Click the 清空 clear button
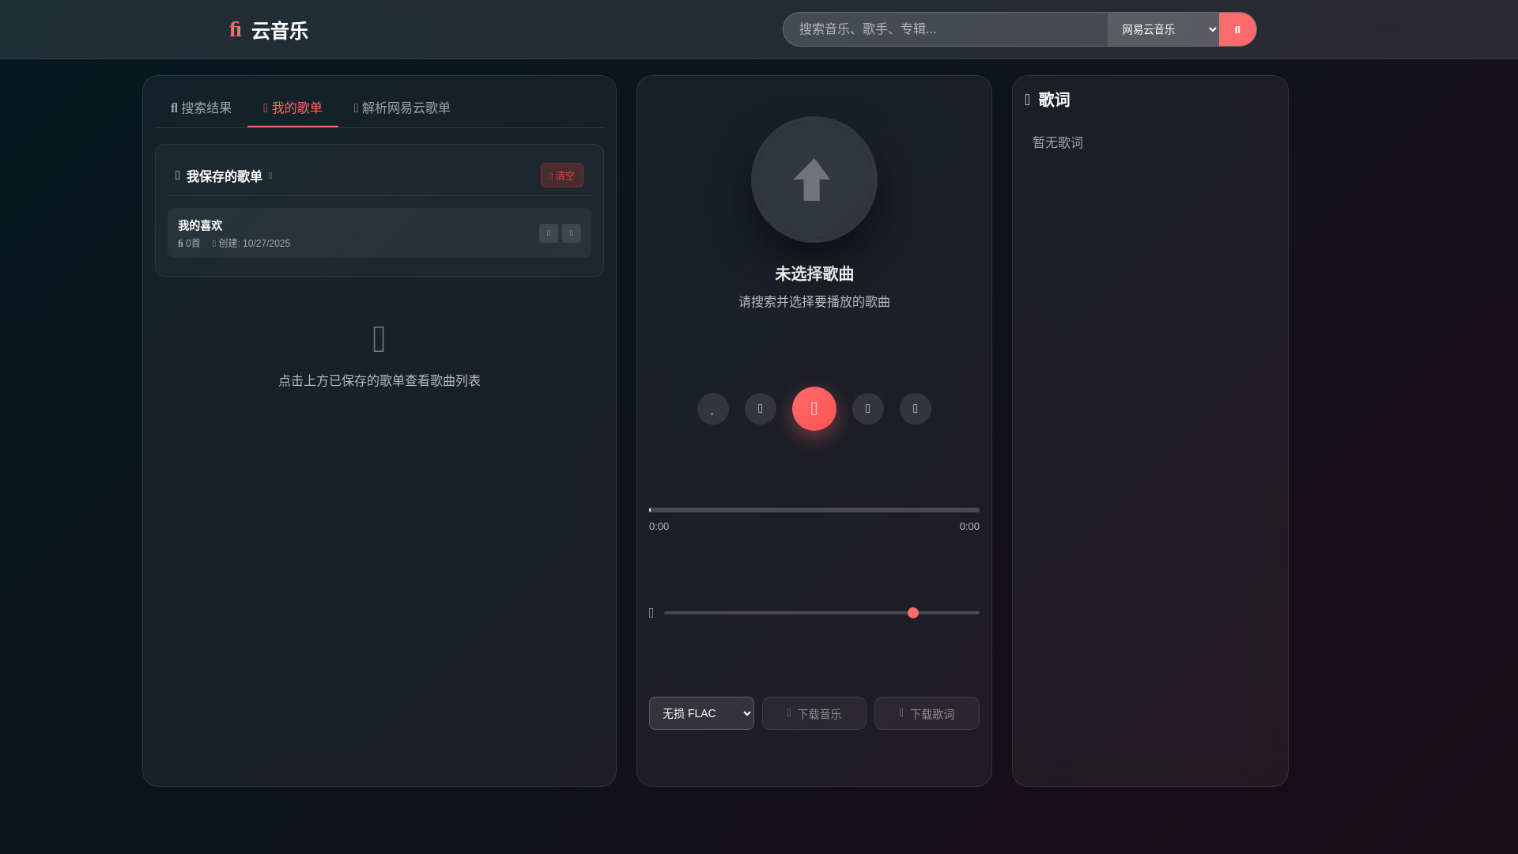The width and height of the screenshot is (1518, 854). point(561,176)
